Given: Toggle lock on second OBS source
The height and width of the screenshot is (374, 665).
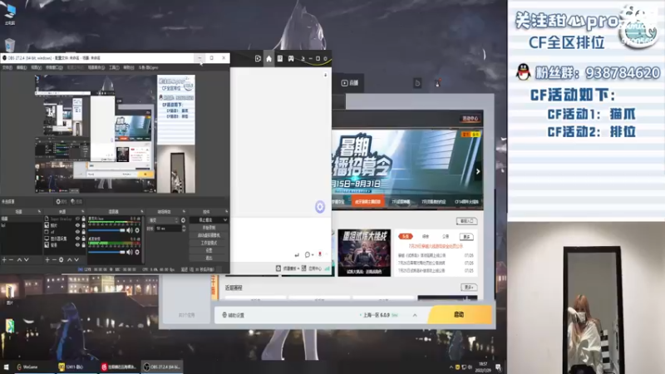Looking at the screenshot, I should coord(84,225).
